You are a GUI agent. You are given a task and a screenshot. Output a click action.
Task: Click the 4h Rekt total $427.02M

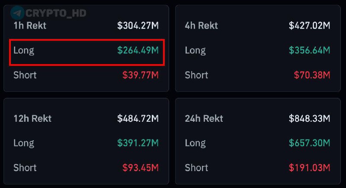point(310,26)
